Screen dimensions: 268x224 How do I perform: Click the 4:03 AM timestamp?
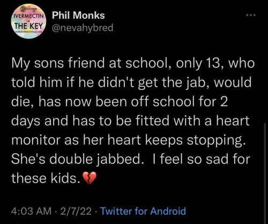(x=31, y=211)
